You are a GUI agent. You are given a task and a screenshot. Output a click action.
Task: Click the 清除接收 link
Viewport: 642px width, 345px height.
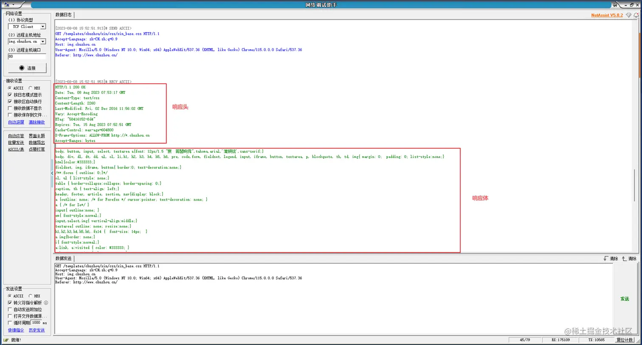[37, 122]
